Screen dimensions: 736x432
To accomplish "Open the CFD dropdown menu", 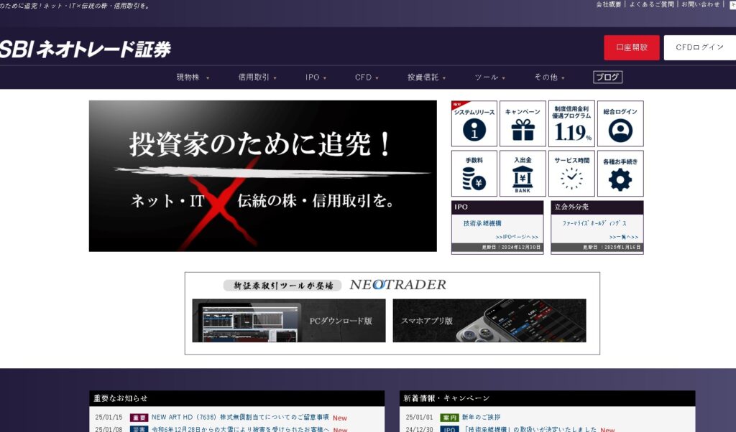I will click(x=366, y=78).
